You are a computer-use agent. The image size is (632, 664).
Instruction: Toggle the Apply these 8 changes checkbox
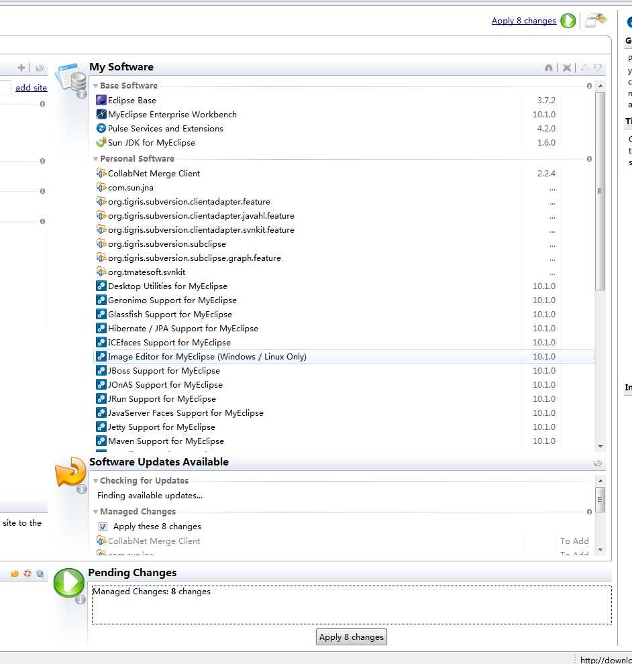(103, 527)
